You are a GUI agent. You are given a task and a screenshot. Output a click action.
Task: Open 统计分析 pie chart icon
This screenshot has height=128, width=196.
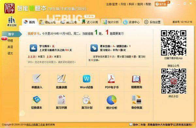click(x=112, y=100)
